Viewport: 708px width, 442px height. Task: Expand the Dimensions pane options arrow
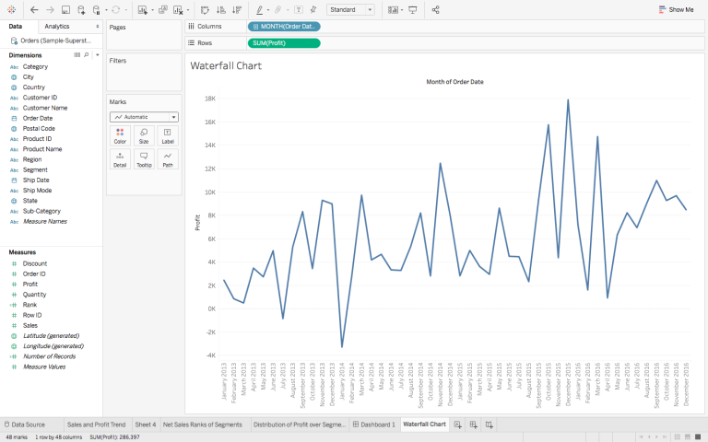click(x=96, y=55)
